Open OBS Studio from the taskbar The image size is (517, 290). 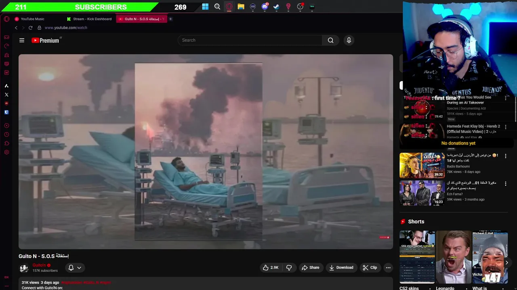tap(300, 6)
